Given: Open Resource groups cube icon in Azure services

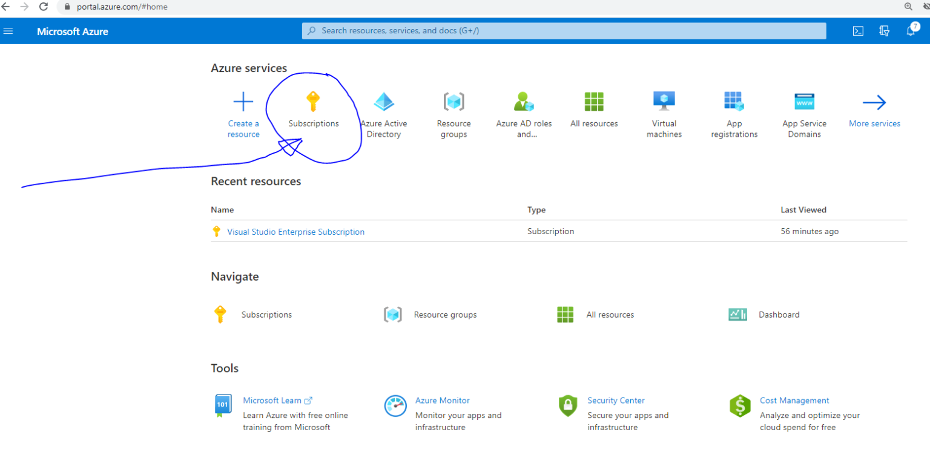Looking at the screenshot, I should point(453,102).
